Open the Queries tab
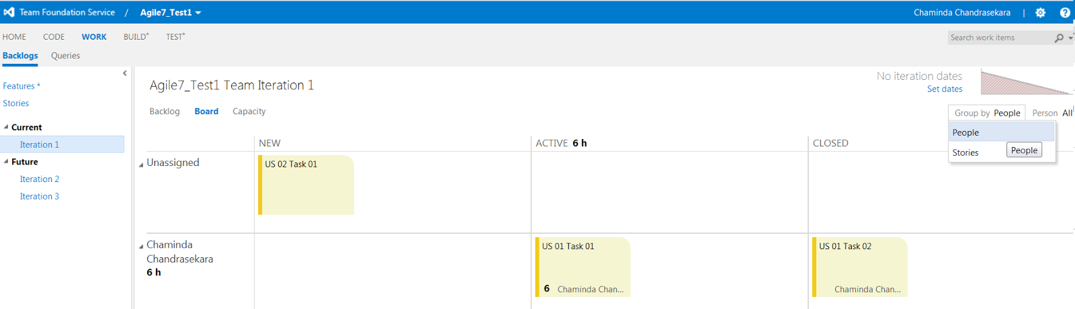The height and width of the screenshot is (309, 1075). pos(65,56)
